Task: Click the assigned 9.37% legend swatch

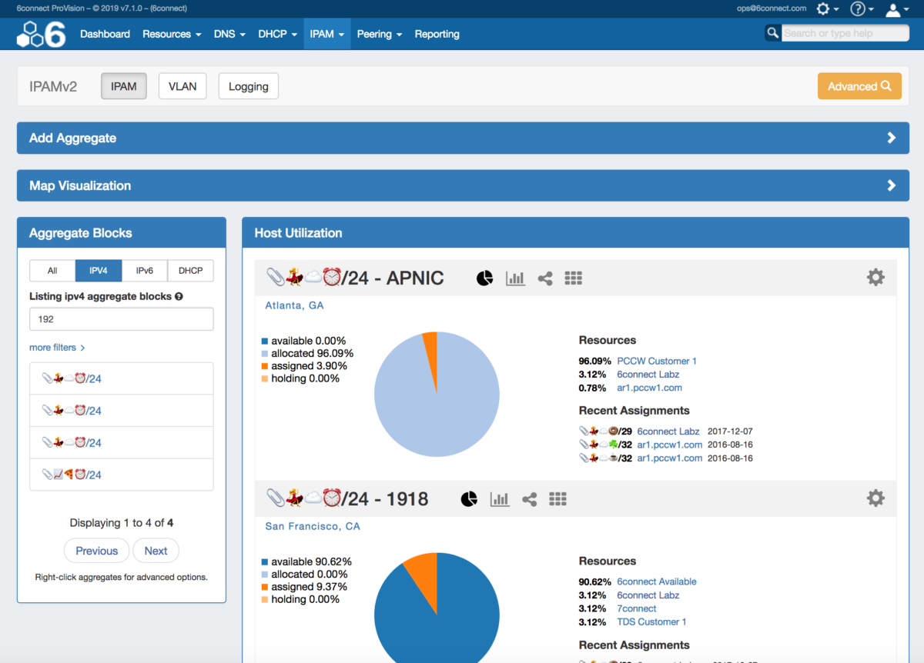Action: pyautogui.click(x=264, y=587)
